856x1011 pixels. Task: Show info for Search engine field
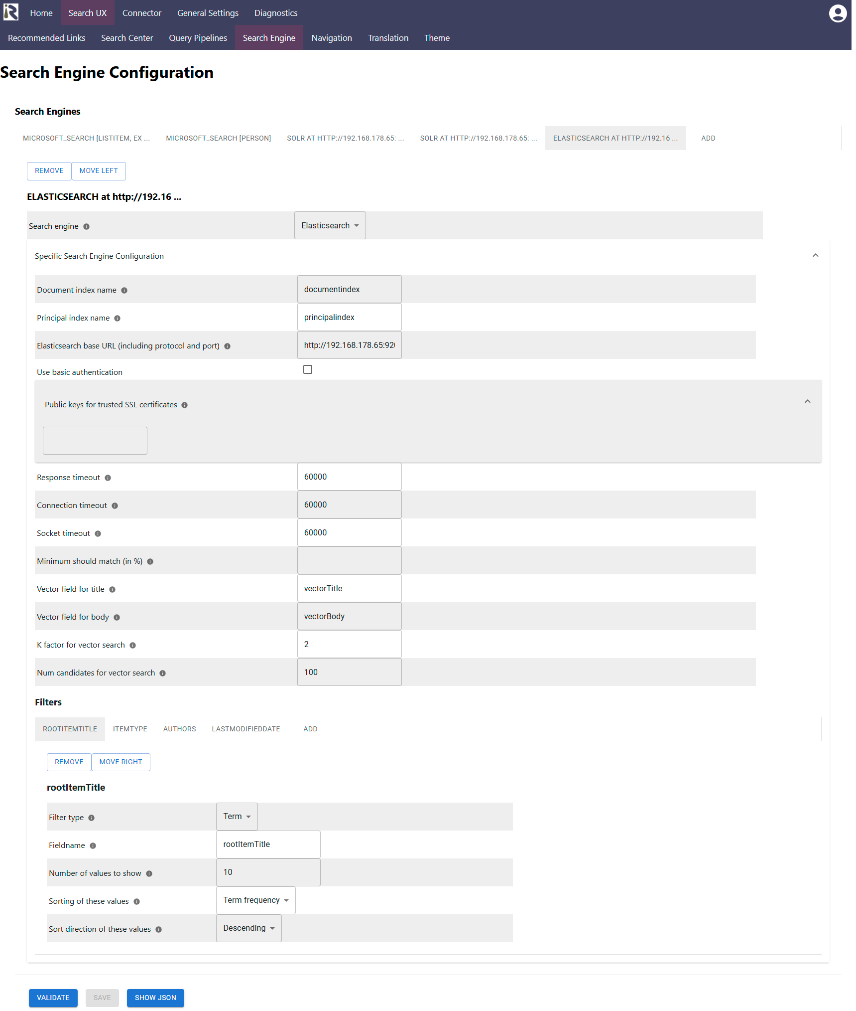pyautogui.click(x=87, y=227)
